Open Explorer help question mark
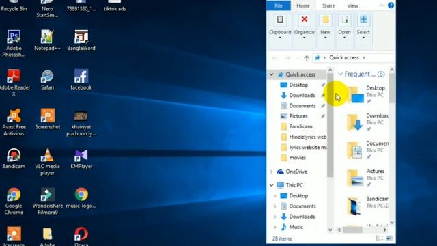The image size is (437, 246). (391, 5)
